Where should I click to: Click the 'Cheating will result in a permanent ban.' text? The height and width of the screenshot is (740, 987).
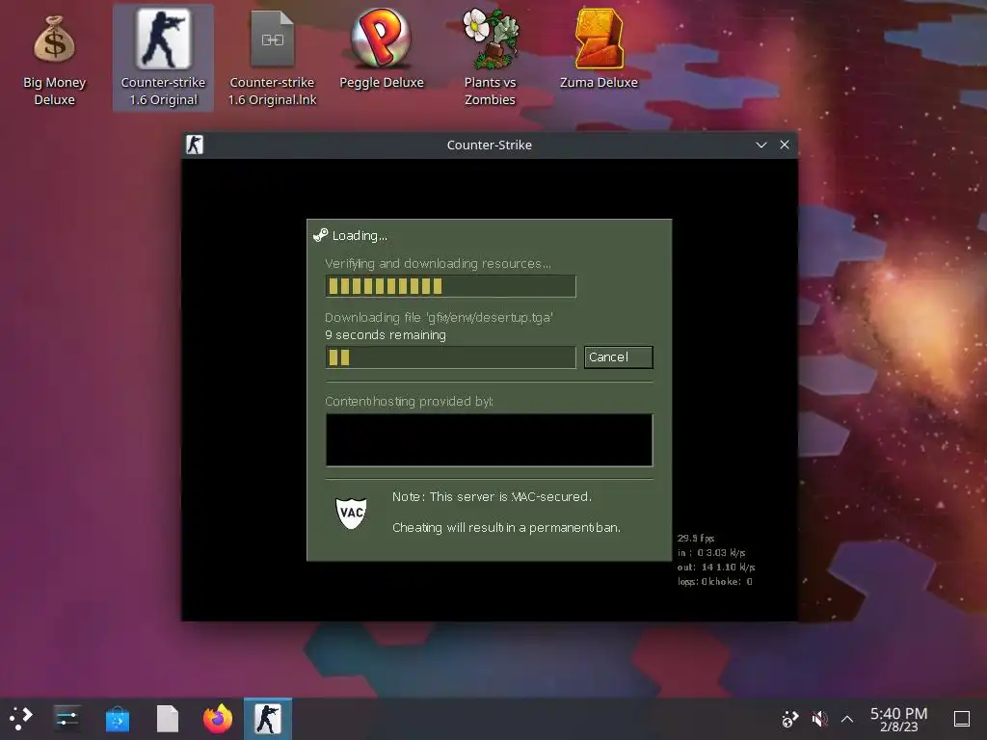pyautogui.click(x=507, y=527)
